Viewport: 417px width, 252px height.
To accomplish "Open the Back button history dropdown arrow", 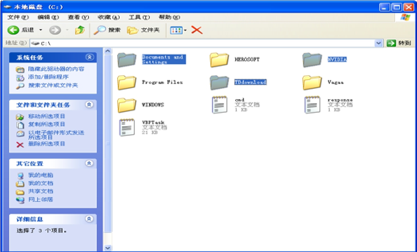I will [x=41, y=31].
